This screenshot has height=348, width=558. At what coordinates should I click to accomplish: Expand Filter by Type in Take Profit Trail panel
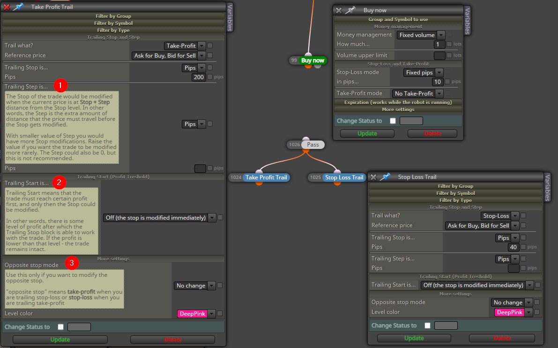point(113,30)
